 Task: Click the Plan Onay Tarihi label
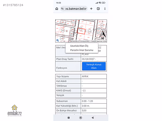click(65, 59)
